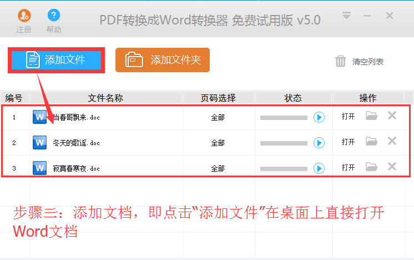
Task: Select file name 寂寞春寒夜.doc
Action: point(76,168)
